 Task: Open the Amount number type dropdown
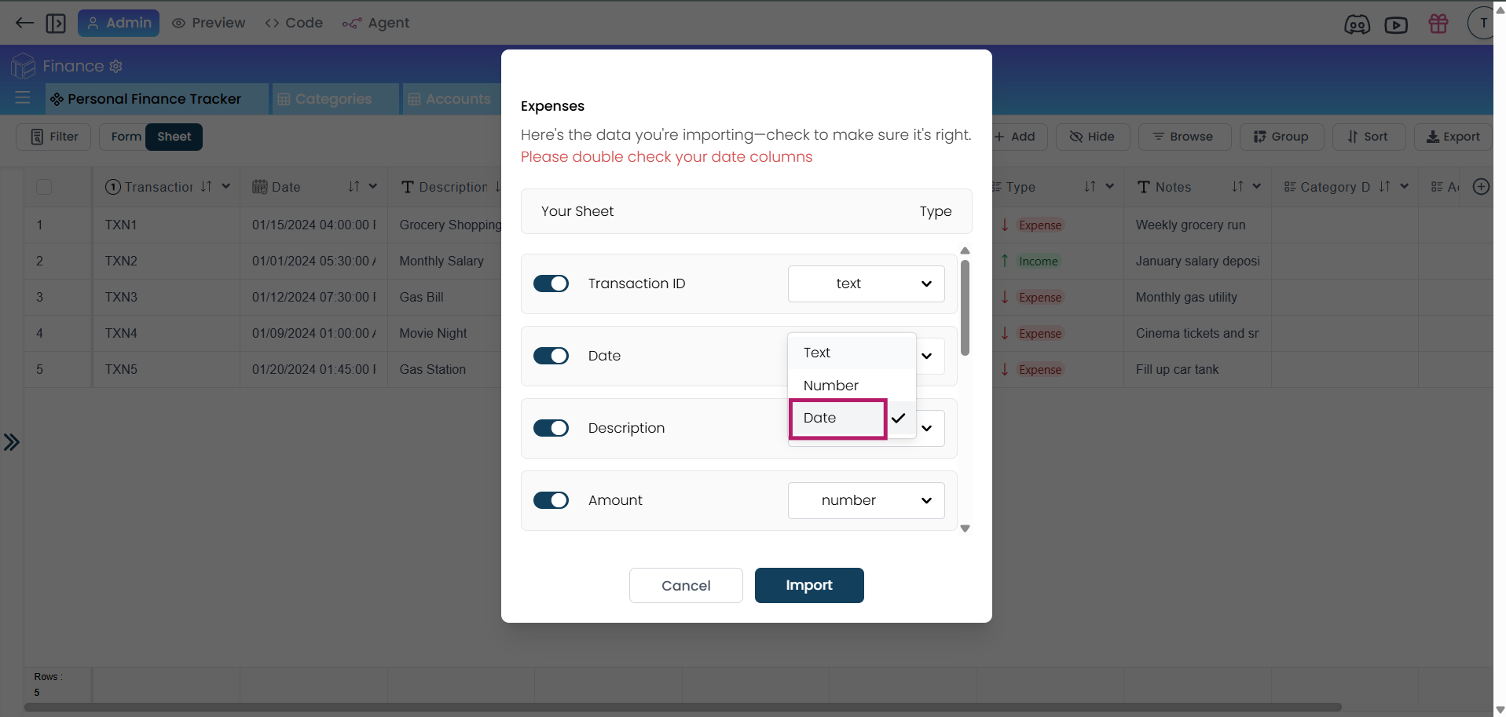tap(866, 500)
